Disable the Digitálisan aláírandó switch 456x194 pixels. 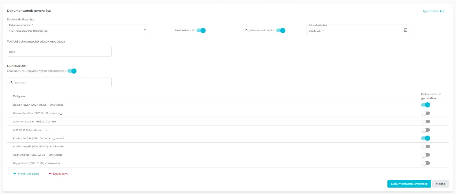tap(281, 30)
